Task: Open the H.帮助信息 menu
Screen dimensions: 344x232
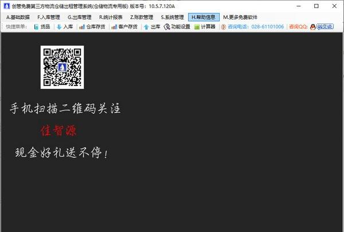Action: pos(204,17)
